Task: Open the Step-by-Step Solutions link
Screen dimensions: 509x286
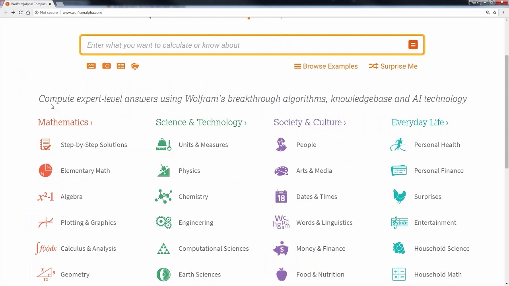Action: click(x=94, y=145)
